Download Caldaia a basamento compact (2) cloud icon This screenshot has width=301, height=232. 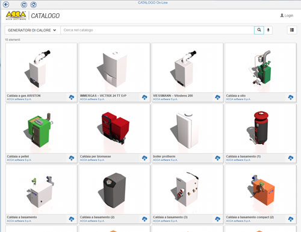(x=291, y=219)
